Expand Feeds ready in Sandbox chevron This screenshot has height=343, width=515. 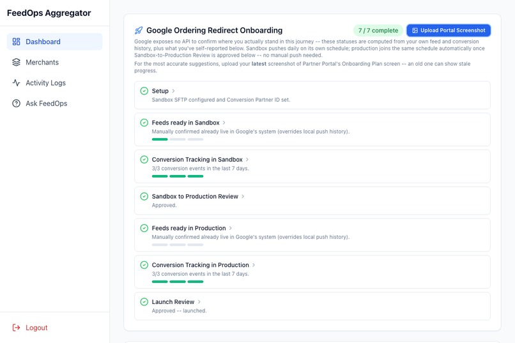224,123
